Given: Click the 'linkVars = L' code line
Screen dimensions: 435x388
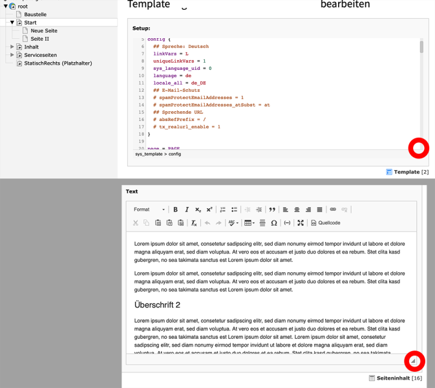Looking at the screenshot, I should [171, 54].
